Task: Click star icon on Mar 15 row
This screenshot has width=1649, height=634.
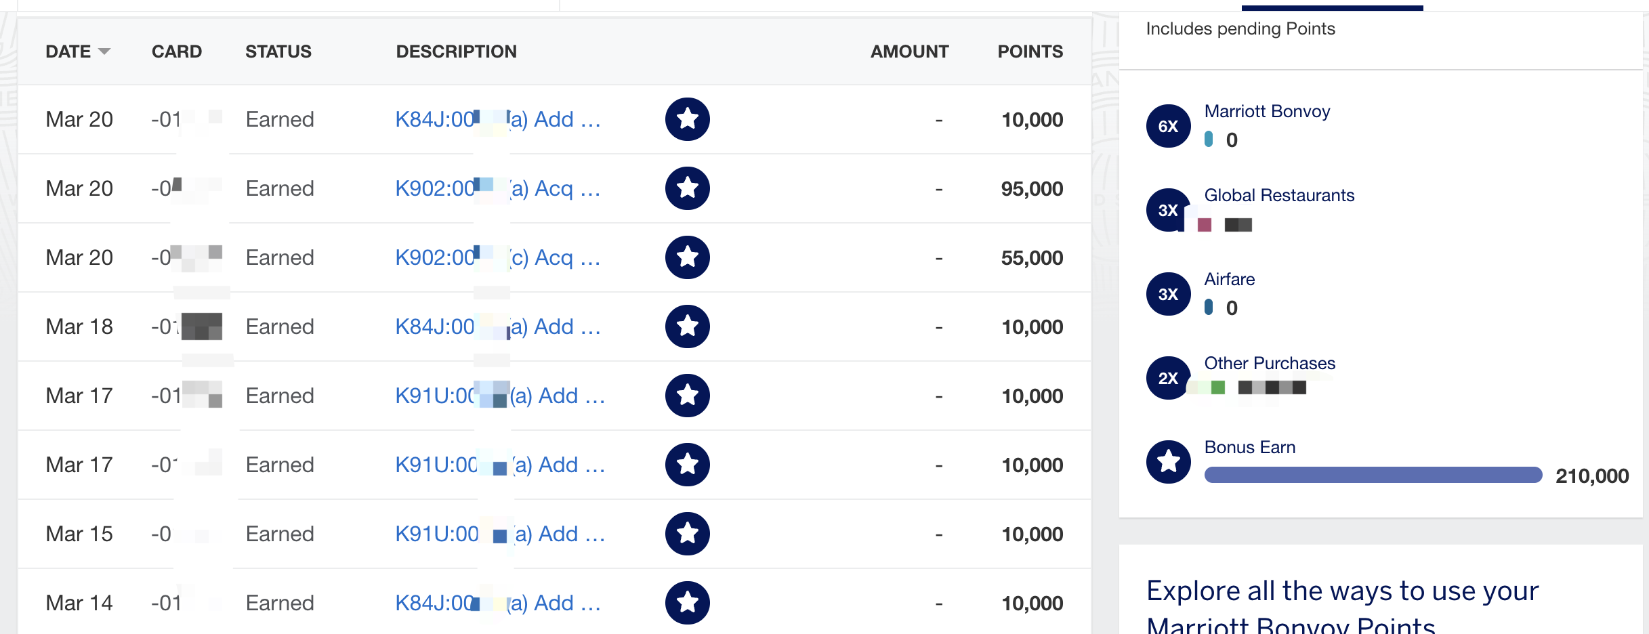Action: click(687, 534)
